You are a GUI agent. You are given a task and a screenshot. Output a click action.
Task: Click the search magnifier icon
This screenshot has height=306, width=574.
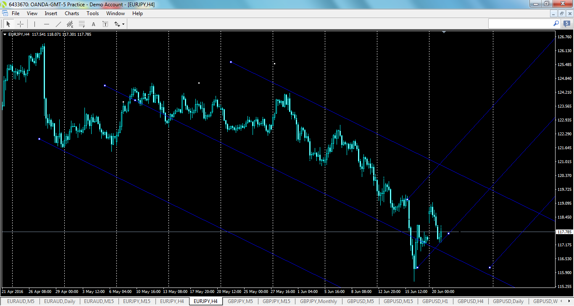click(x=556, y=24)
